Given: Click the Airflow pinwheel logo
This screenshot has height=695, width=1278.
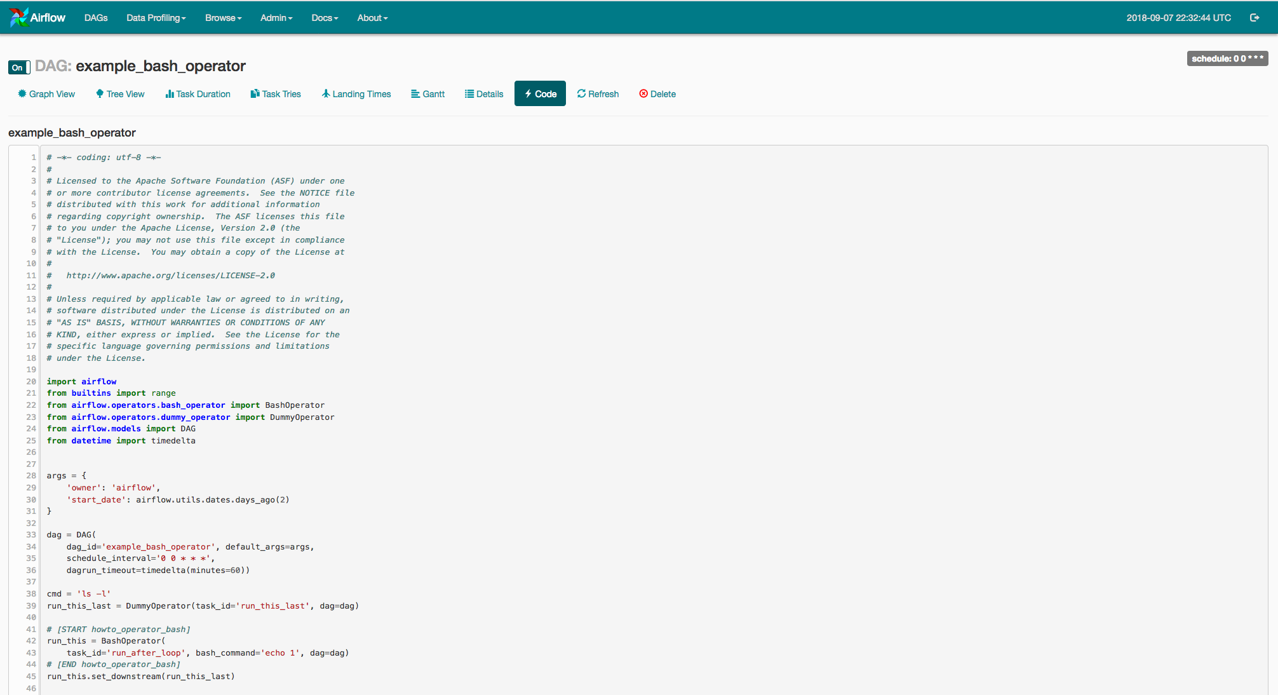Looking at the screenshot, I should 18,17.
